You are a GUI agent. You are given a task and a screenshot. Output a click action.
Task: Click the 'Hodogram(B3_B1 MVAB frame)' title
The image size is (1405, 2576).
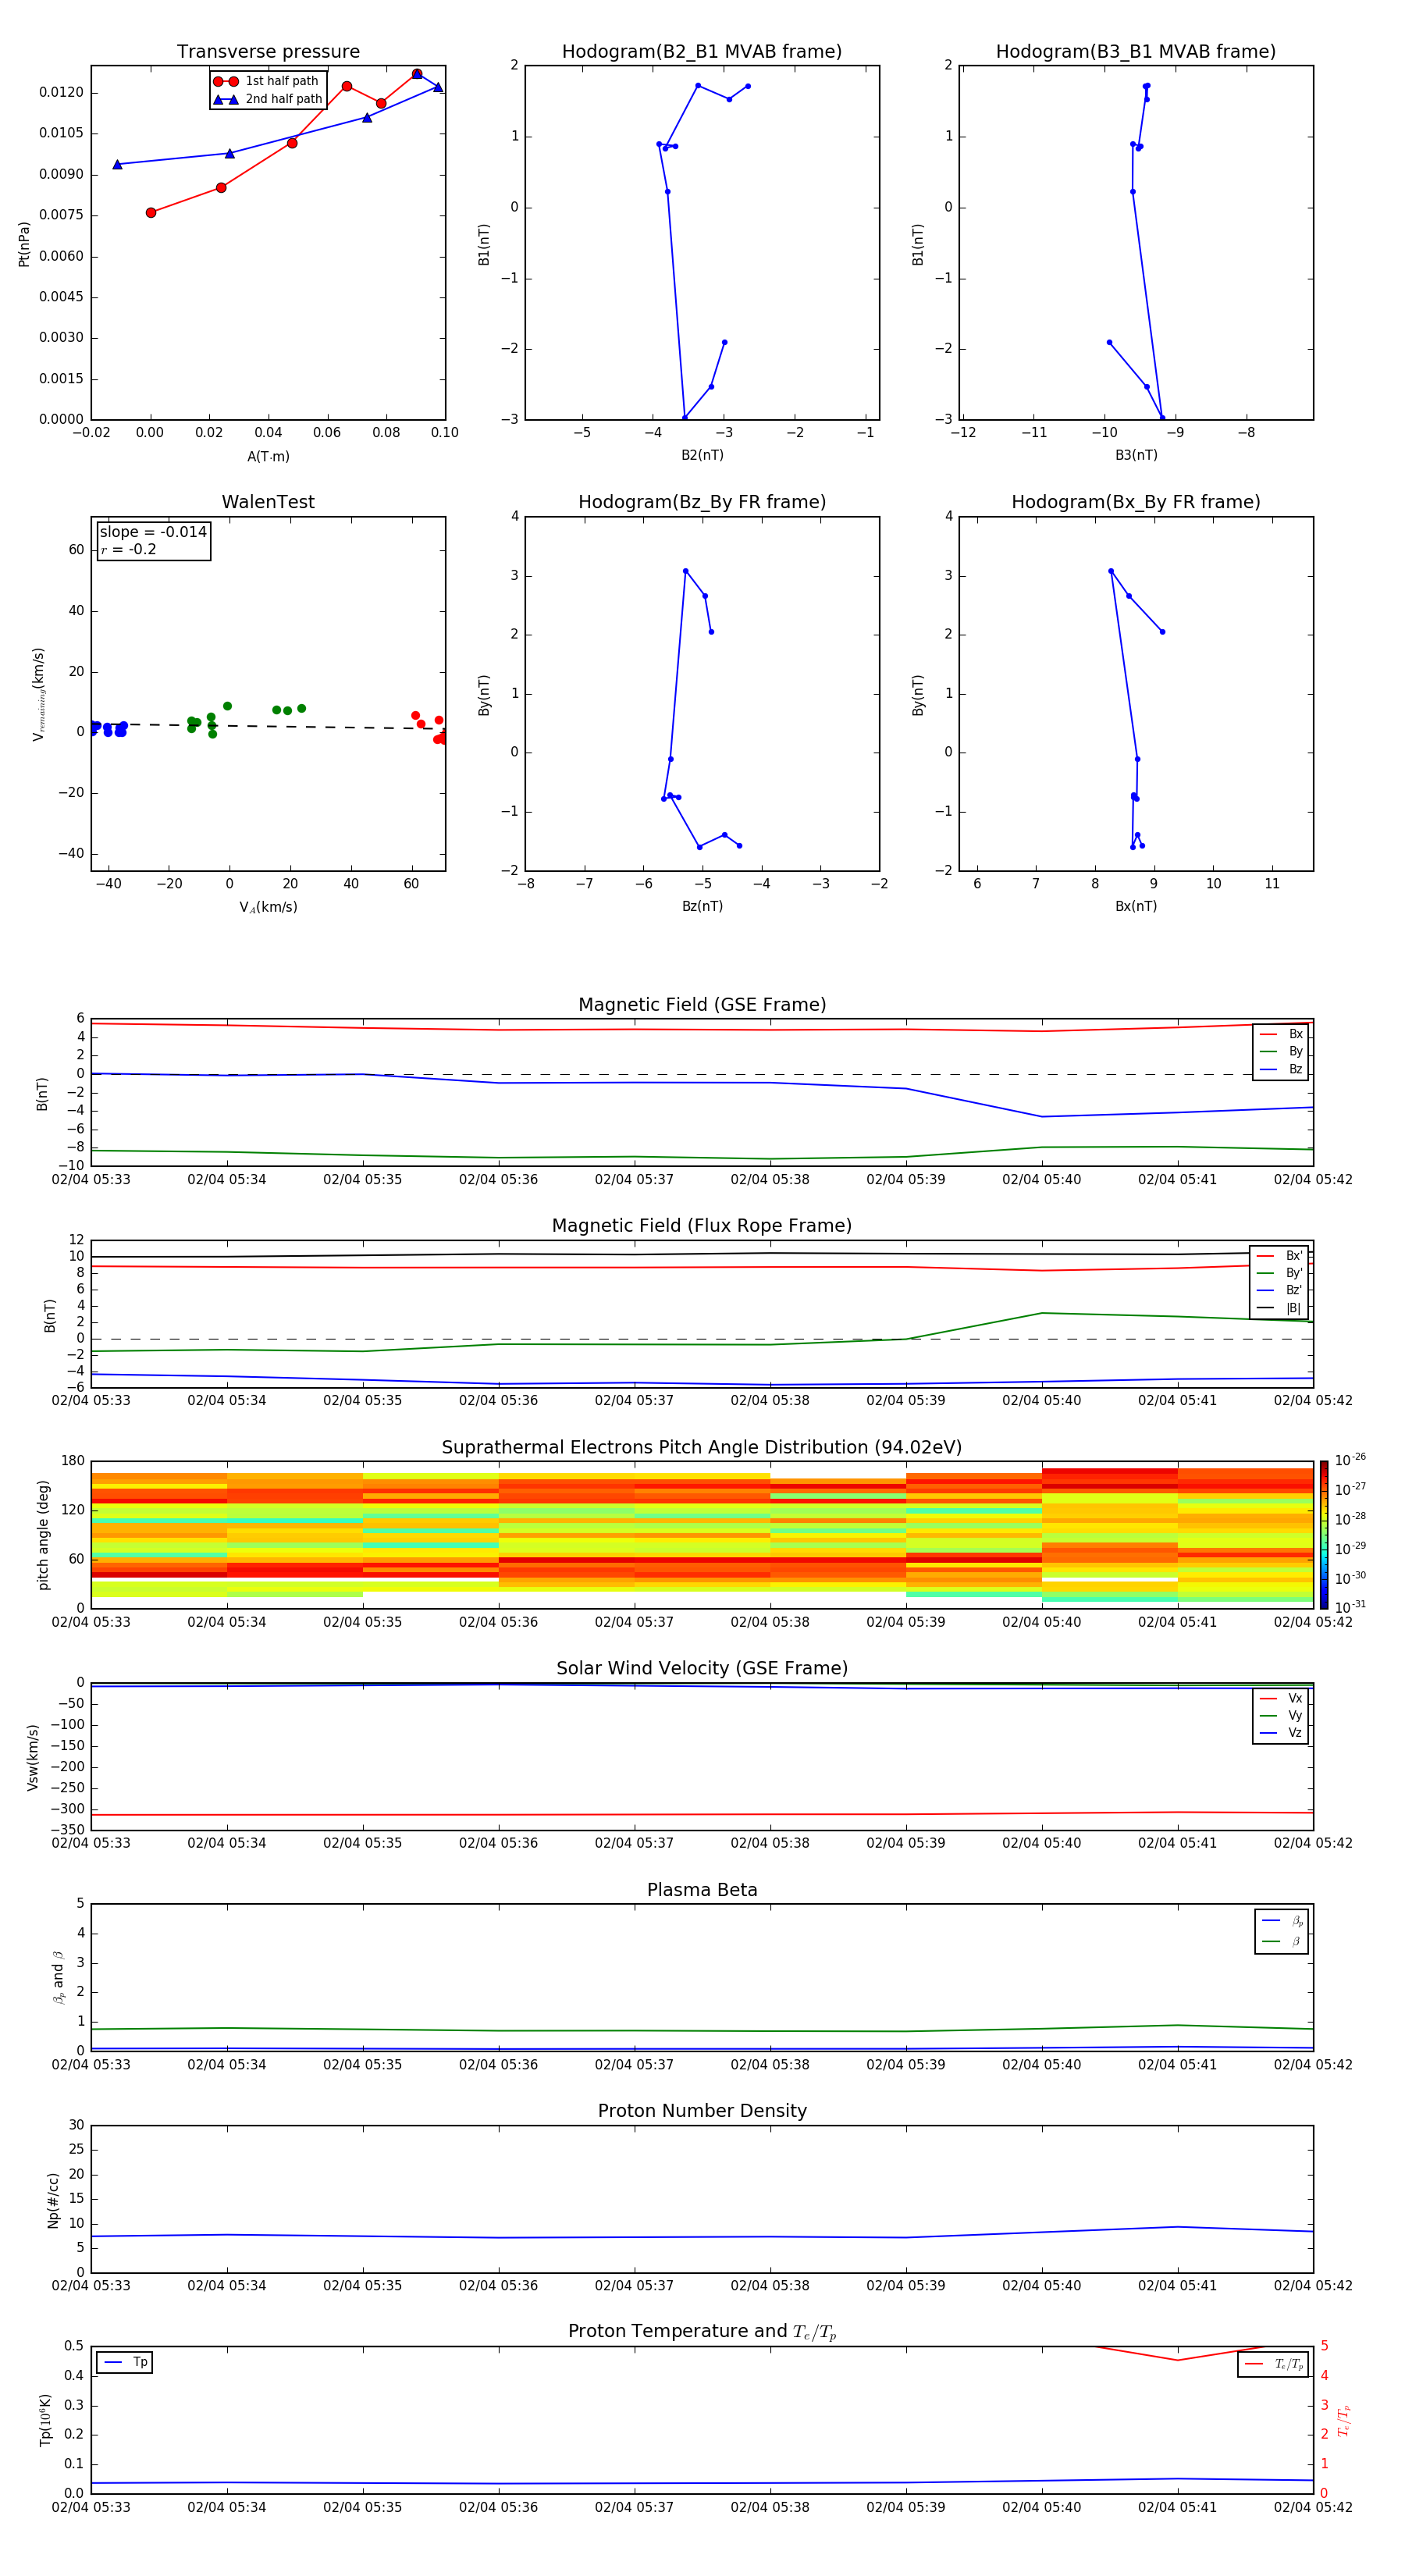click(x=1135, y=52)
